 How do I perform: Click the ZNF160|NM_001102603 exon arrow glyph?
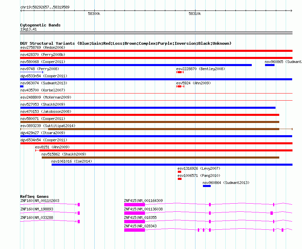(x=78, y=205)
